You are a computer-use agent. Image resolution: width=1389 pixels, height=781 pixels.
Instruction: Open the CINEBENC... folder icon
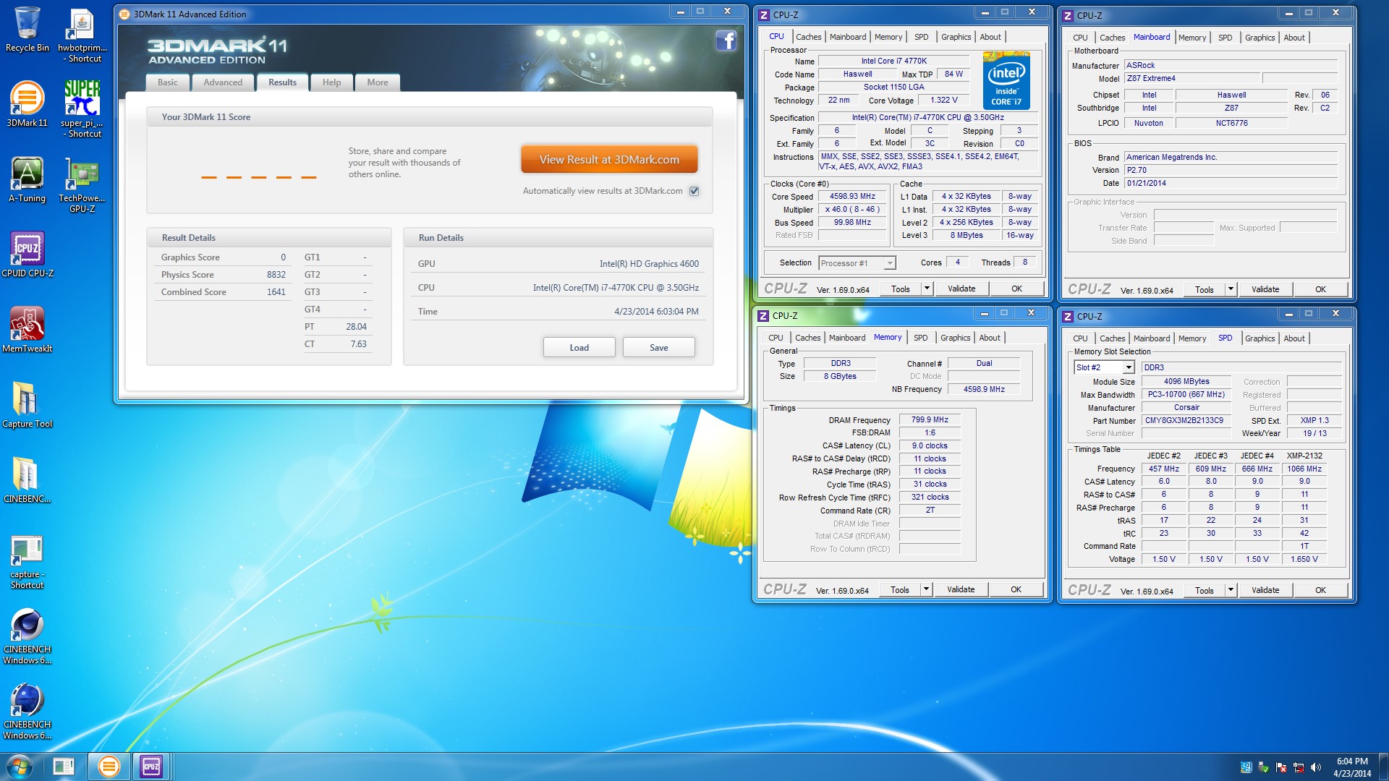click(x=27, y=479)
